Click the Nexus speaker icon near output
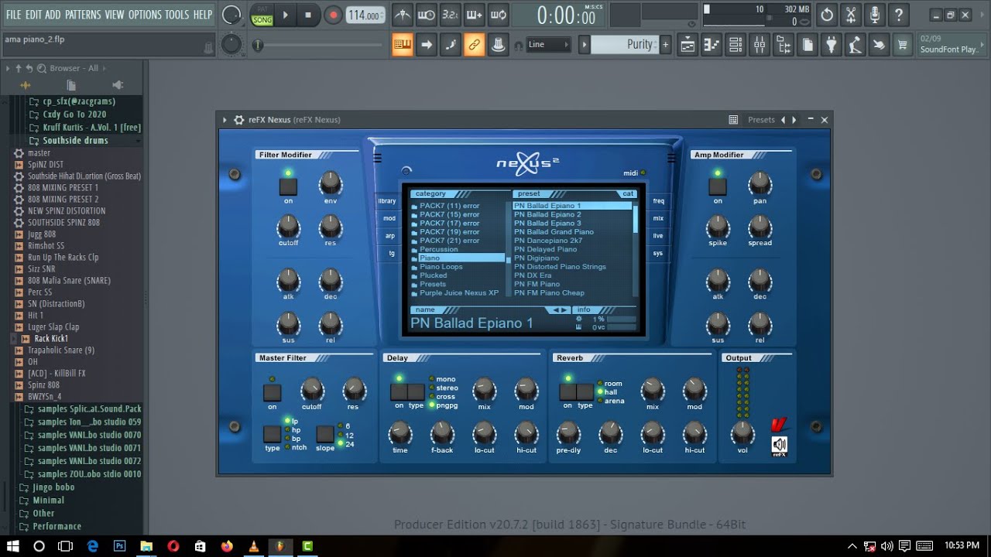Image resolution: width=991 pixels, height=557 pixels. click(780, 445)
